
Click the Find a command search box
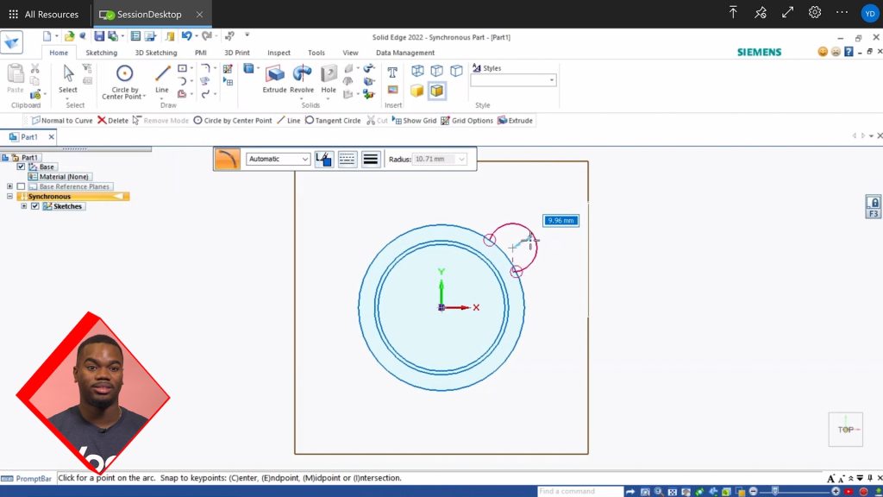[580, 491]
